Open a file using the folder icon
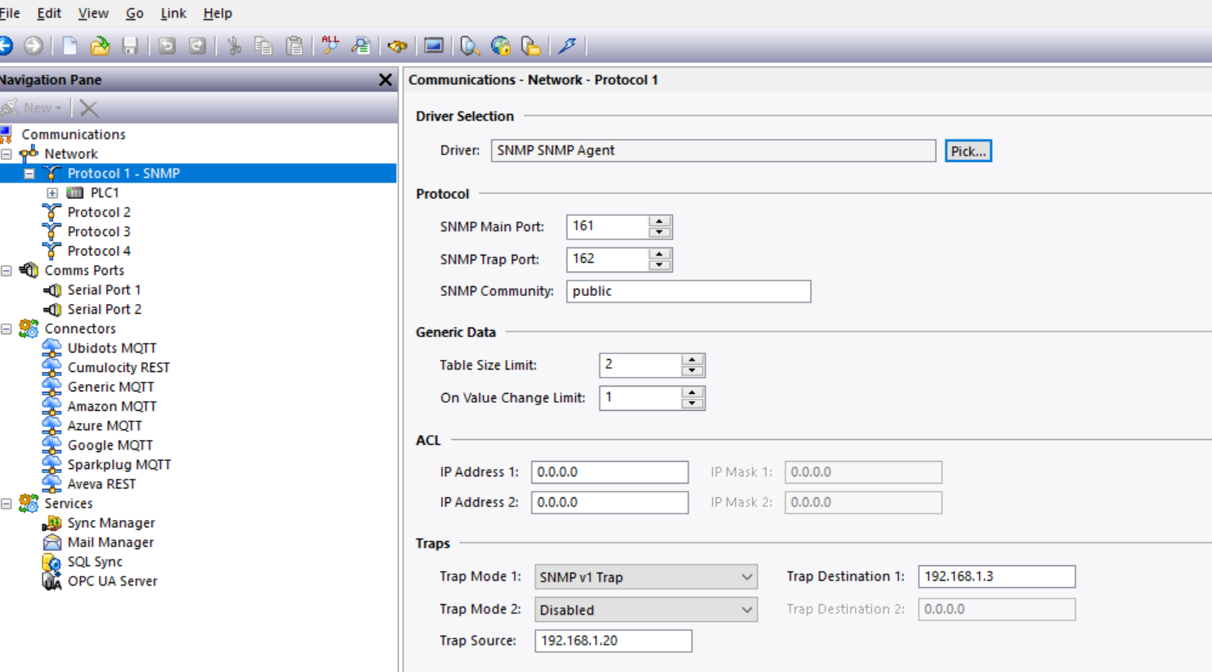Image resolution: width=1212 pixels, height=672 pixels. [x=100, y=46]
